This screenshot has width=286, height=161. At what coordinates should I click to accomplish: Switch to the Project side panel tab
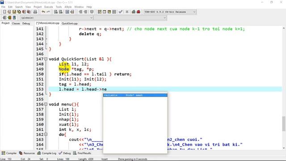tap(5, 23)
